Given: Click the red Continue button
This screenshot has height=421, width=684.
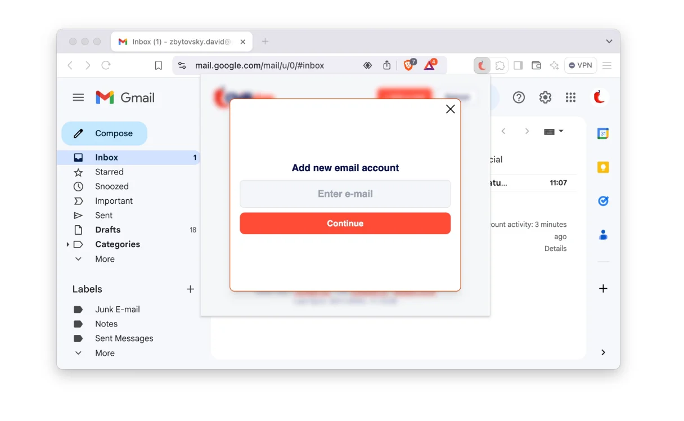Looking at the screenshot, I should (345, 223).
